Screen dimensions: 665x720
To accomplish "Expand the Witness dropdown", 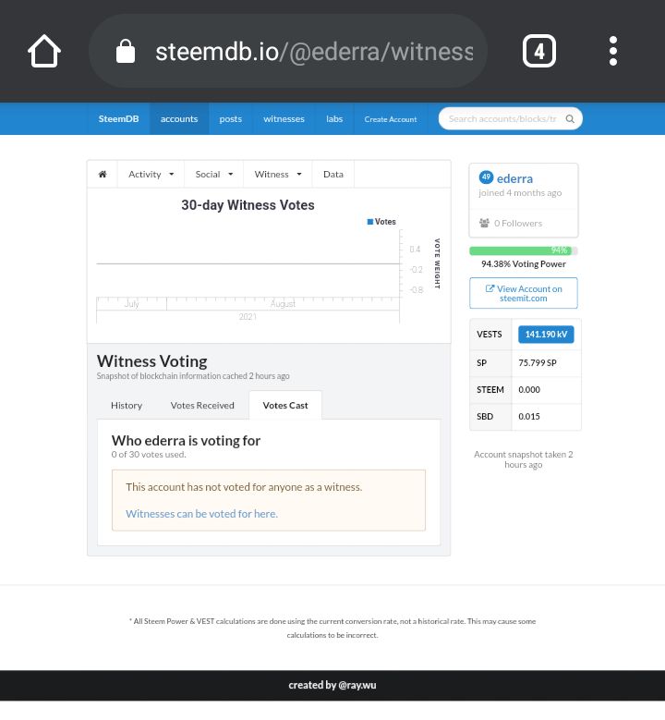I will (278, 174).
